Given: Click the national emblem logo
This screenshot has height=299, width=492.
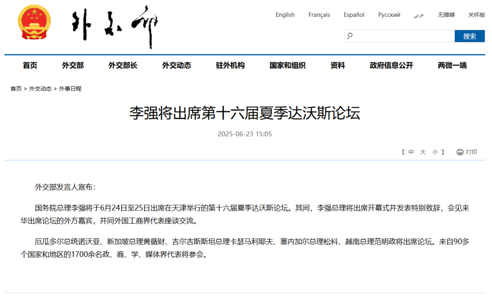Looking at the screenshot, I should [34, 22].
